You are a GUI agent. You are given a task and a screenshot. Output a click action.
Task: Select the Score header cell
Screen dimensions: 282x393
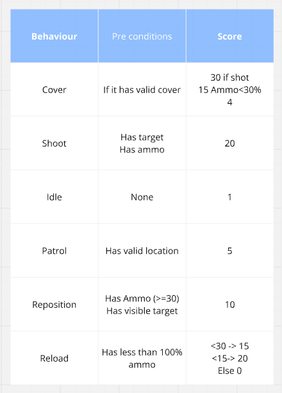pyautogui.click(x=230, y=36)
